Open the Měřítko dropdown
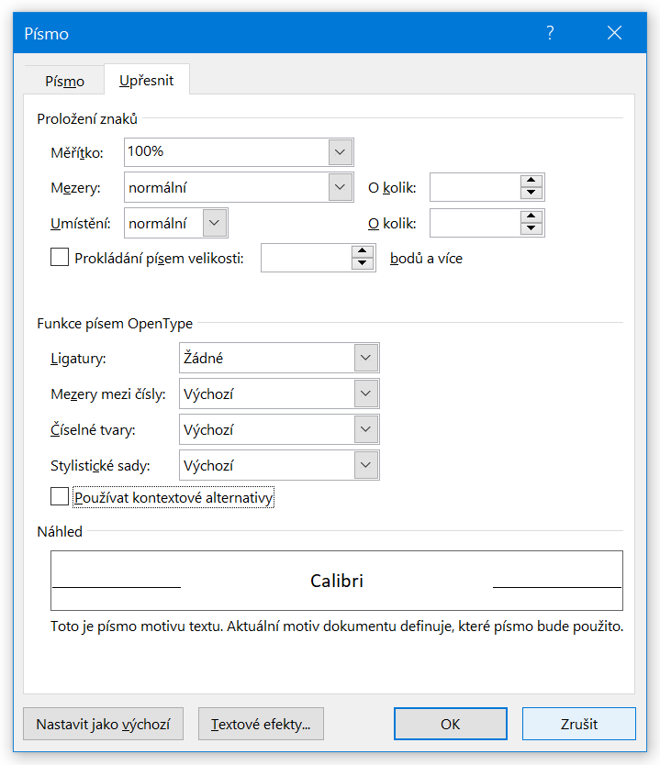Image resolution: width=660 pixels, height=765 pixels. (340, 151)
